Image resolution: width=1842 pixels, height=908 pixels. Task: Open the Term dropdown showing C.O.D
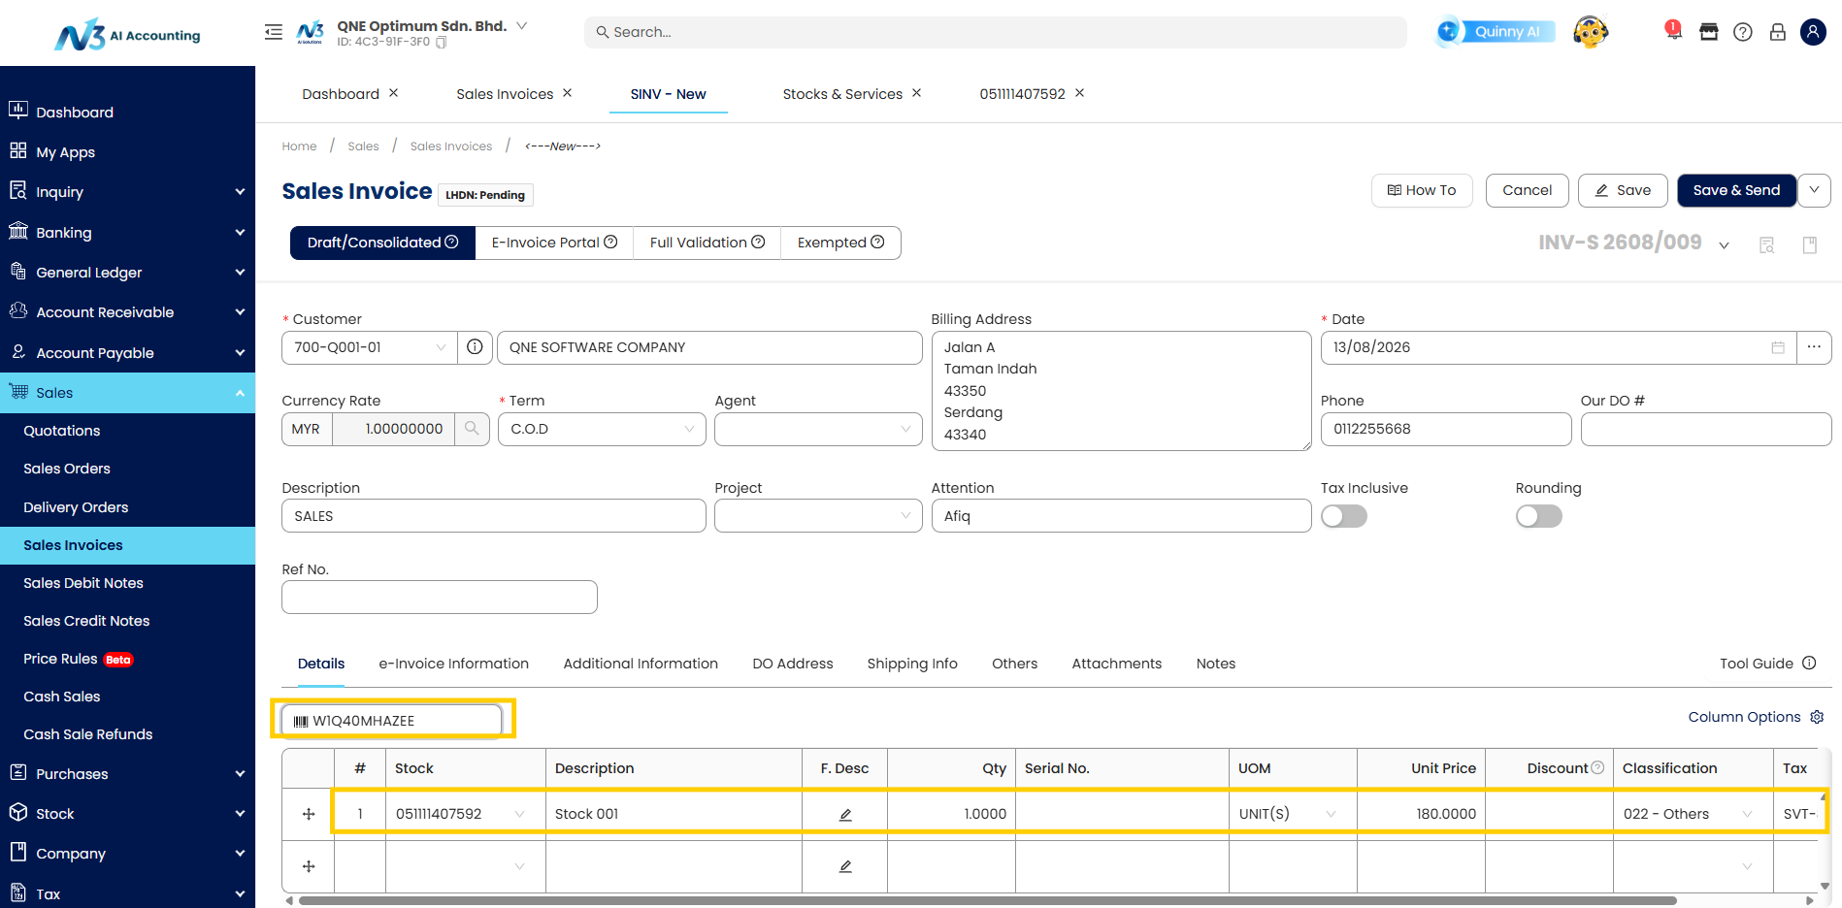coord(602,429)
